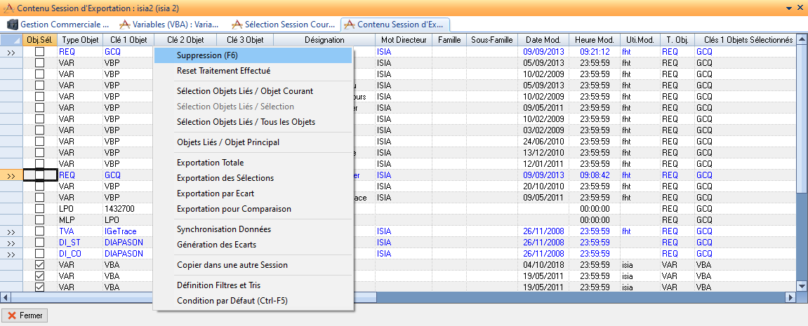Tick the checkbox in the MLP row
808x326 pixels.
(40, 220)
